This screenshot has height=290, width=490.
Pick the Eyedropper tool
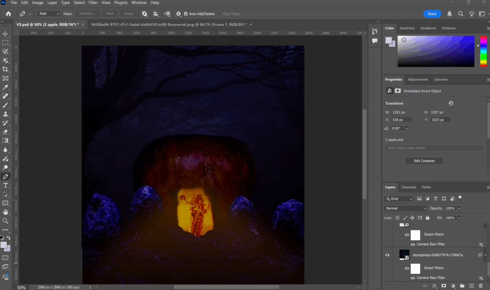click(x=5, y=87)
